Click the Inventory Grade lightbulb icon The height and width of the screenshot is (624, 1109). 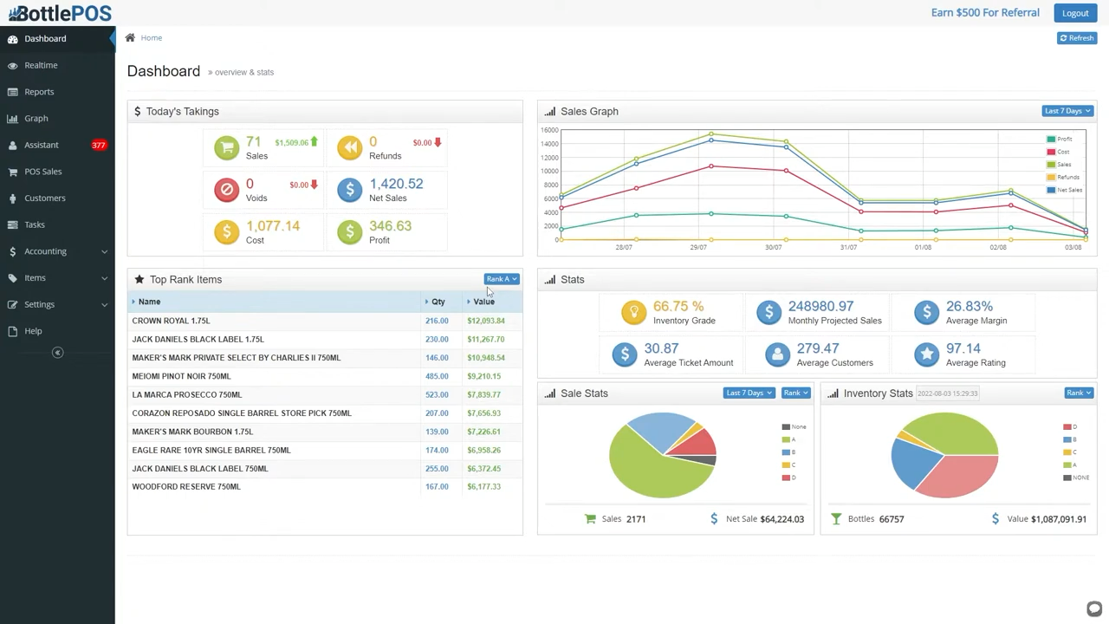point(633,312)
